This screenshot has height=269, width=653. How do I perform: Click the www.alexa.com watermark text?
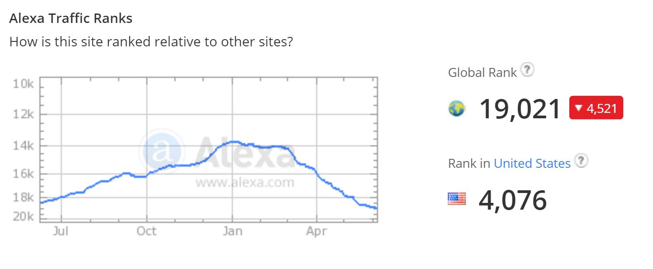point(244,183)
